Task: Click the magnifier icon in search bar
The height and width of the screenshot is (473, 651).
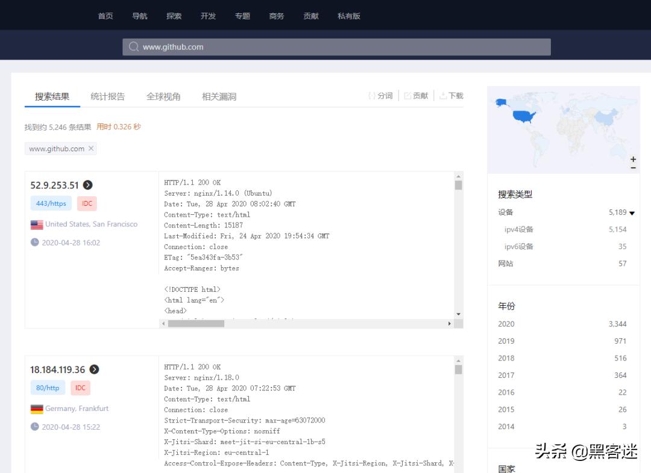Action: tap(133, 46)
